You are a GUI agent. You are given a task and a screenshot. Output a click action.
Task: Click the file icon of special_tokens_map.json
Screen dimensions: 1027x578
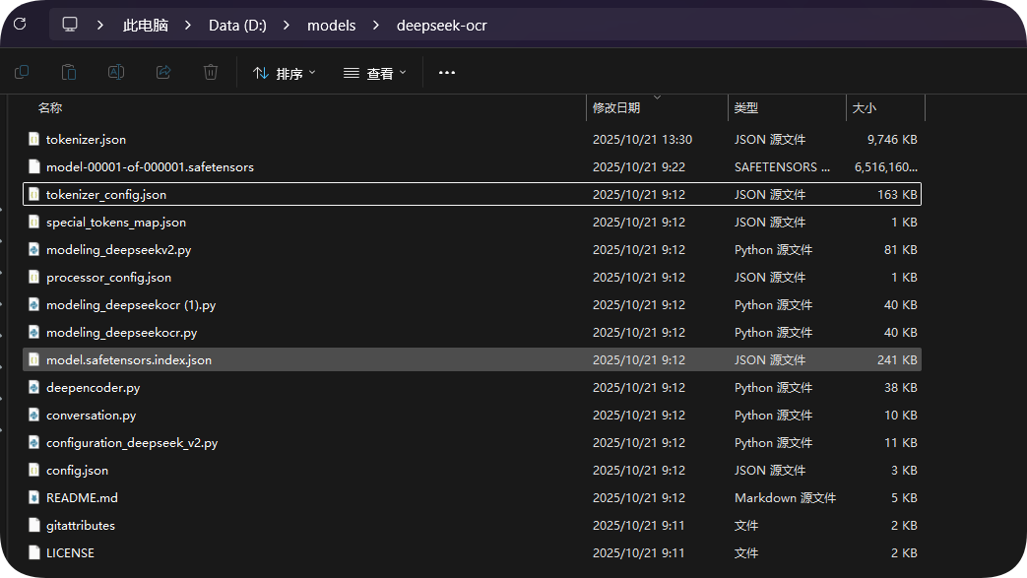coord(34,222)
